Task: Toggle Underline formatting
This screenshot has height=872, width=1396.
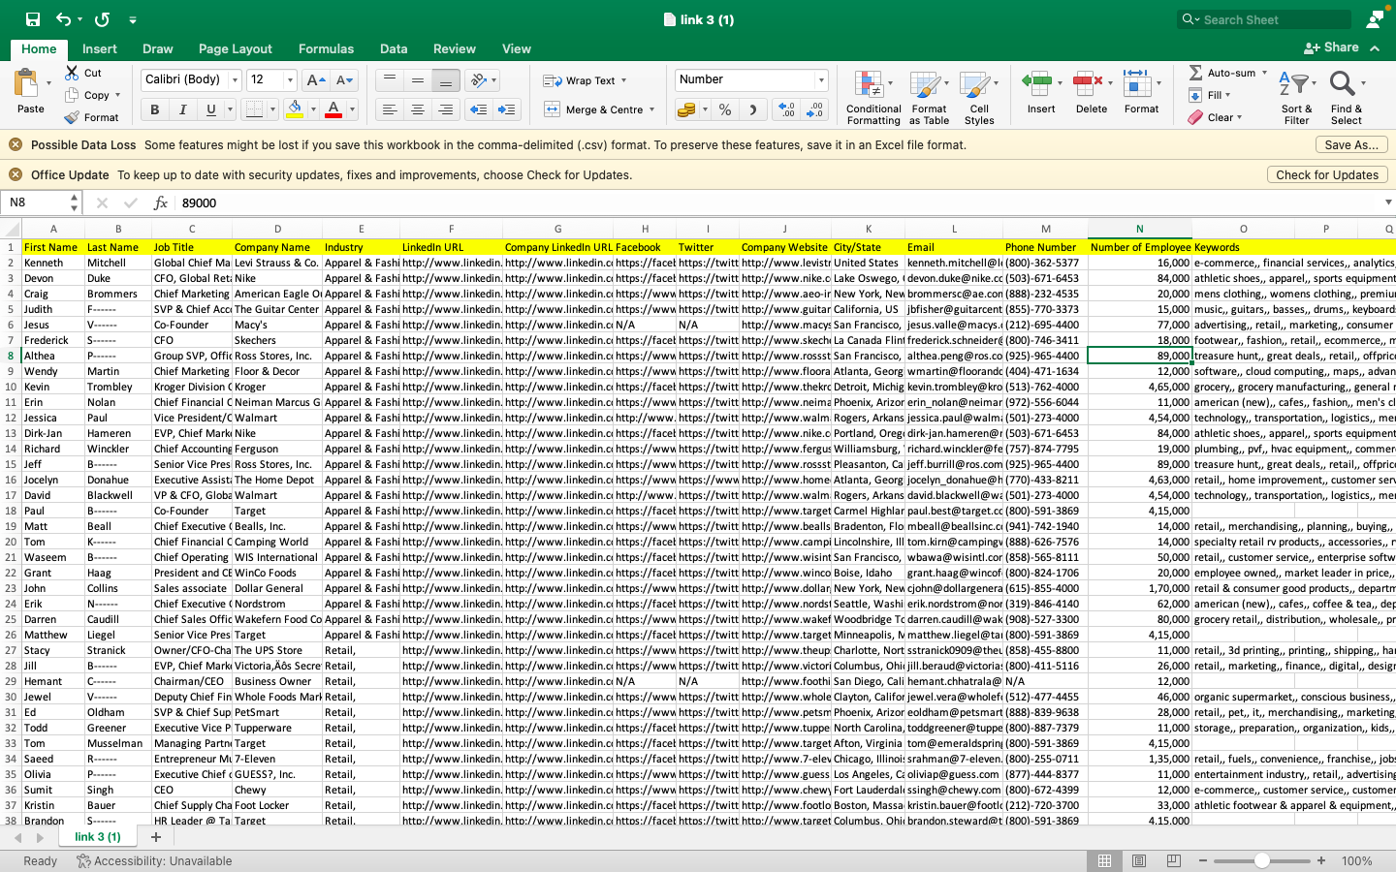Action: tap(210, 110)
